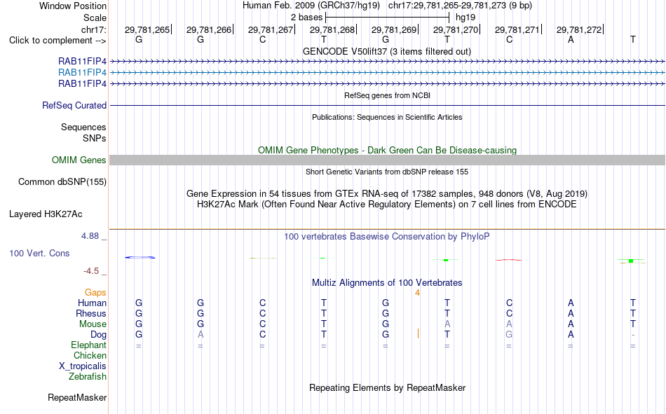
Task: Click position label 29,781,267
Action: 271,29
